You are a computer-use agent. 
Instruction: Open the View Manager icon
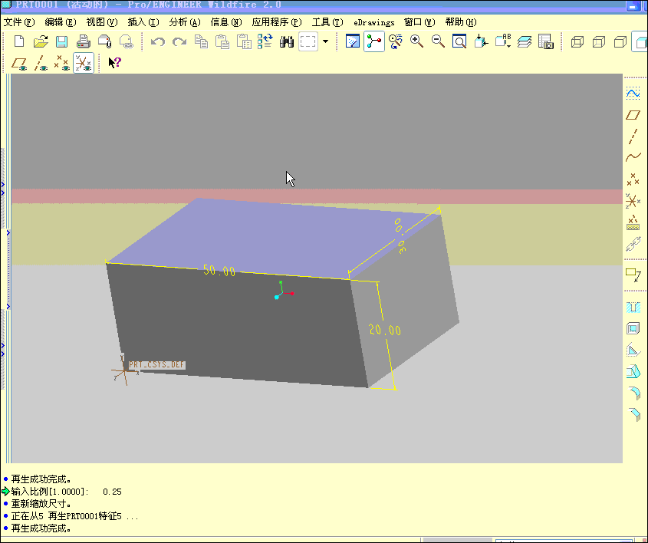546,41
